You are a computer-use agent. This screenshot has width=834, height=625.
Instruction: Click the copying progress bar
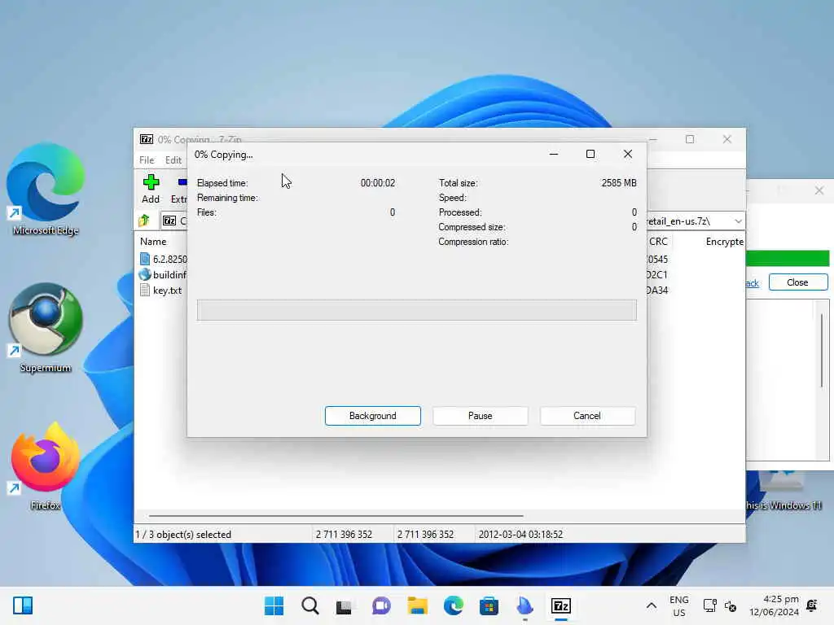click(416, 310)
